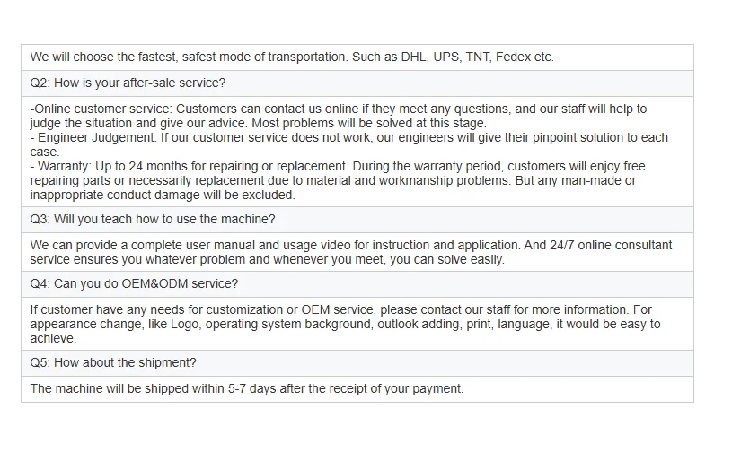
Task: Click the Engineer Judgement line
Action: pyautogui.click(x=349, y=144)
